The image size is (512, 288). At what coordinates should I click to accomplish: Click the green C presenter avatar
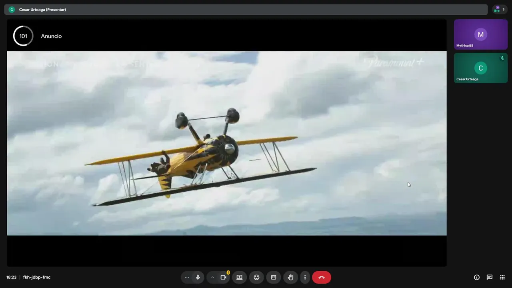tap(12, 10)
